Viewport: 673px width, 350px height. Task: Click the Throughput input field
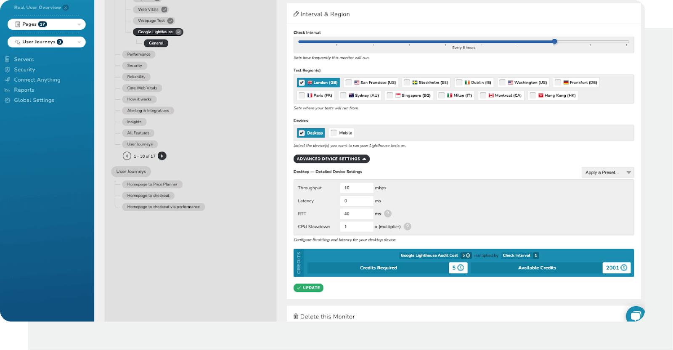357,188
